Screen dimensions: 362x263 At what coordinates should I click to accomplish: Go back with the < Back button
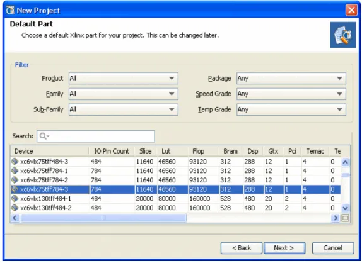point(242,248)
